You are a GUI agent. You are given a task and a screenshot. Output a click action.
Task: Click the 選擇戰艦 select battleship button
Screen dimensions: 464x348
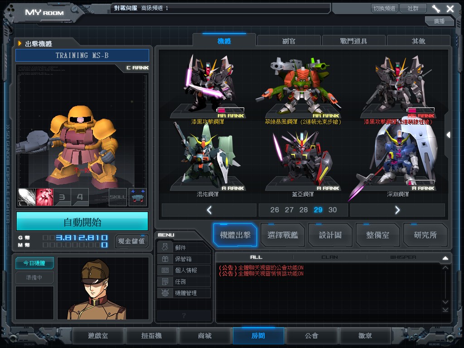[x=283, y=235]
